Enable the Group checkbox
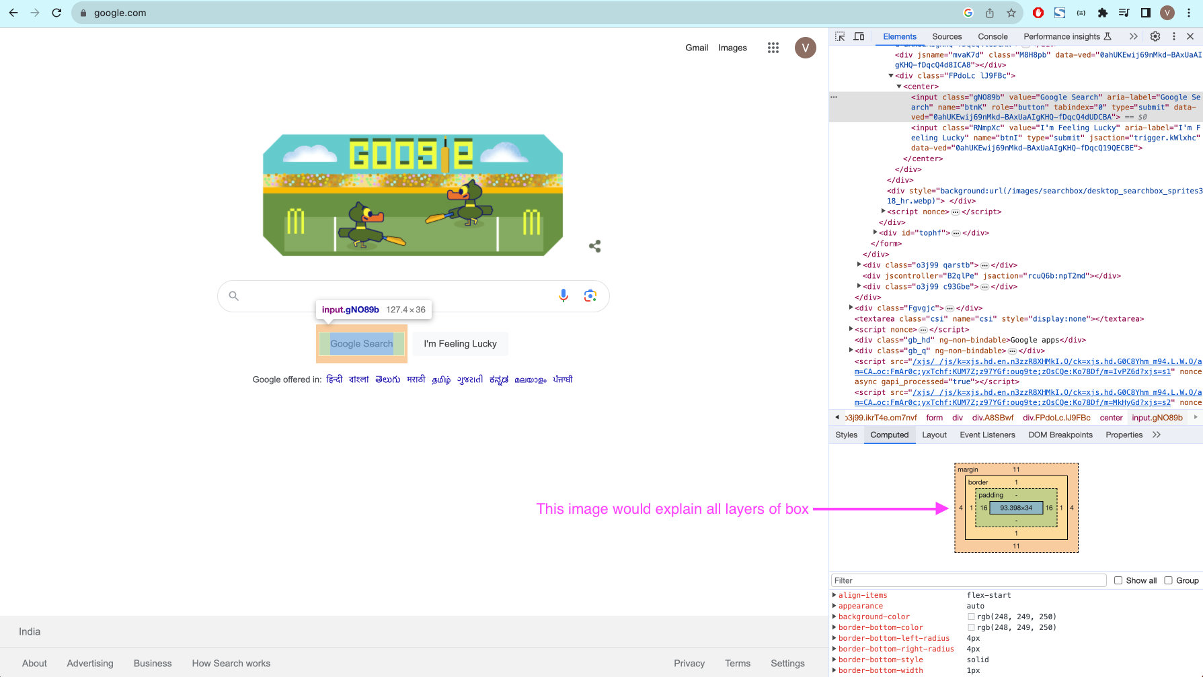Viewport: 1203px width, 677px height. click(1168, 580)
